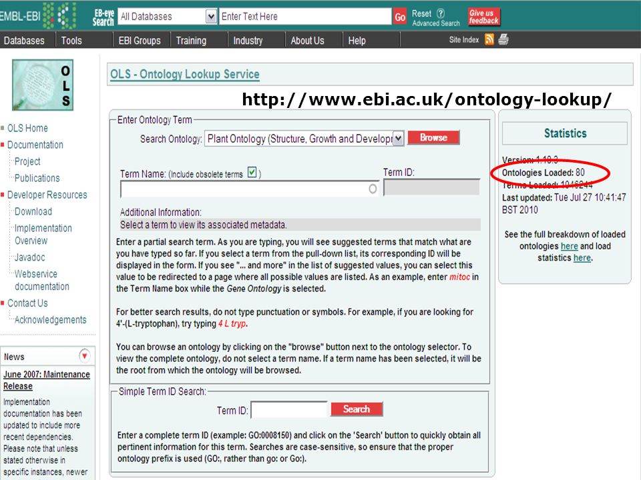Open Documentation in sidebar
Viewport: 641px width, 480px height.
[35, 145]
